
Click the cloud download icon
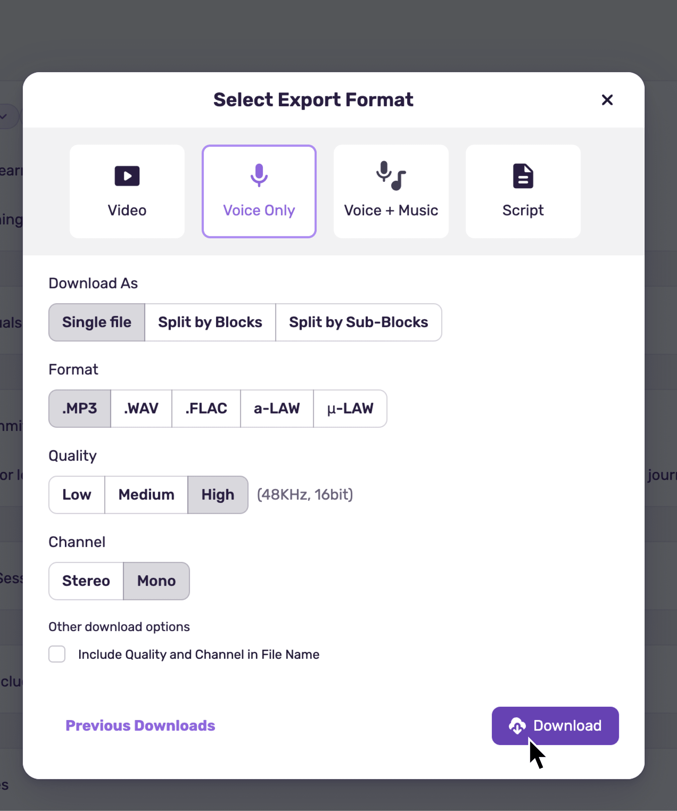pos(517,726)
